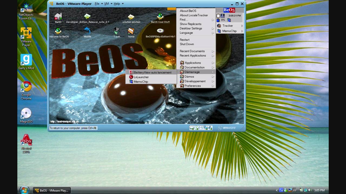Expand the Recent Documents submenu
Image resolution: width=346 pixels, height=194 pixels.
point(196,51)
